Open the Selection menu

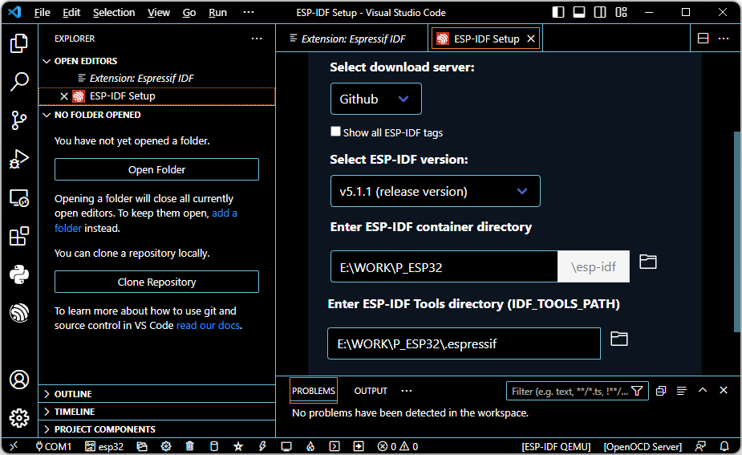(114, 13)
